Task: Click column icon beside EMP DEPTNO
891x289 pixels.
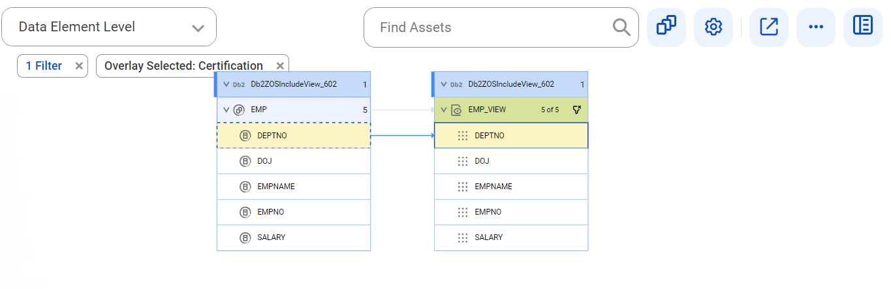Action: pos(245,136)
